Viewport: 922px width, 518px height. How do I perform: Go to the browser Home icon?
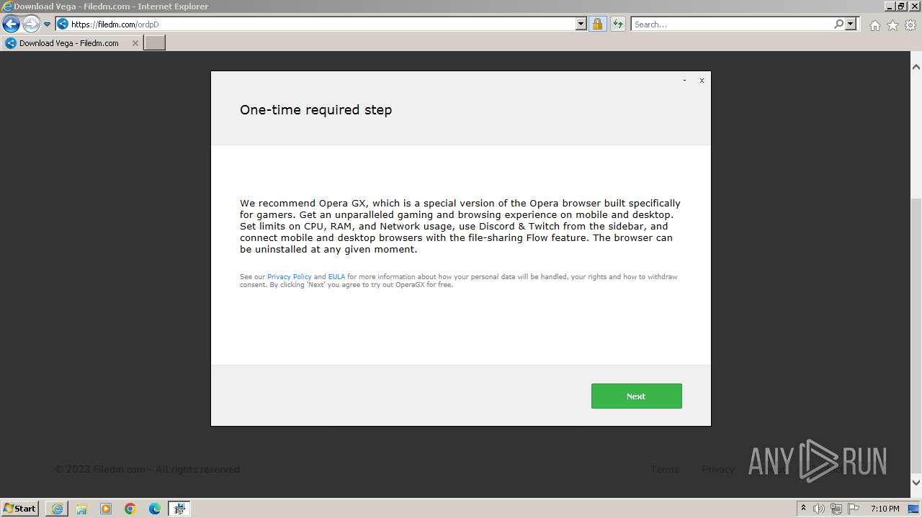tap(874, 25)
